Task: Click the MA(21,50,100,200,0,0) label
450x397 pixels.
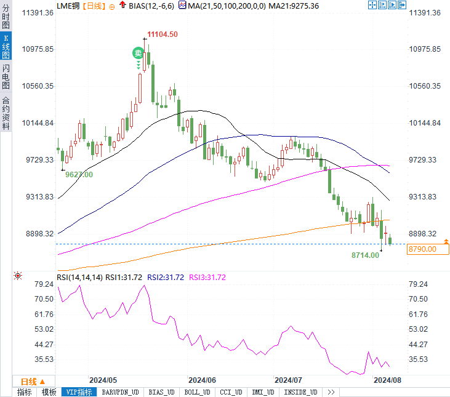Action: click(227, 6)
